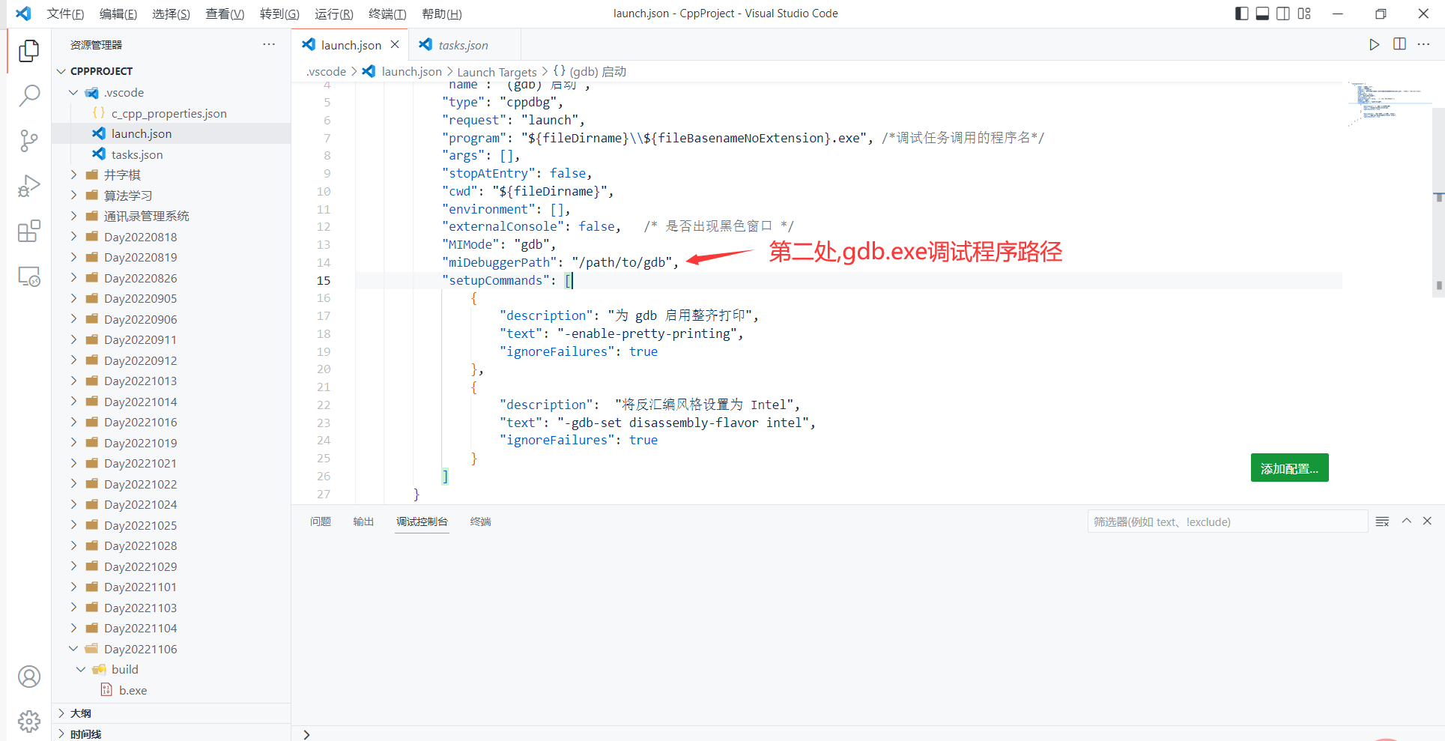The width and height of the screenshot is (1445, 741).
Task: Open the Explorer view in activity bar
Action: (x=28, y=51)
